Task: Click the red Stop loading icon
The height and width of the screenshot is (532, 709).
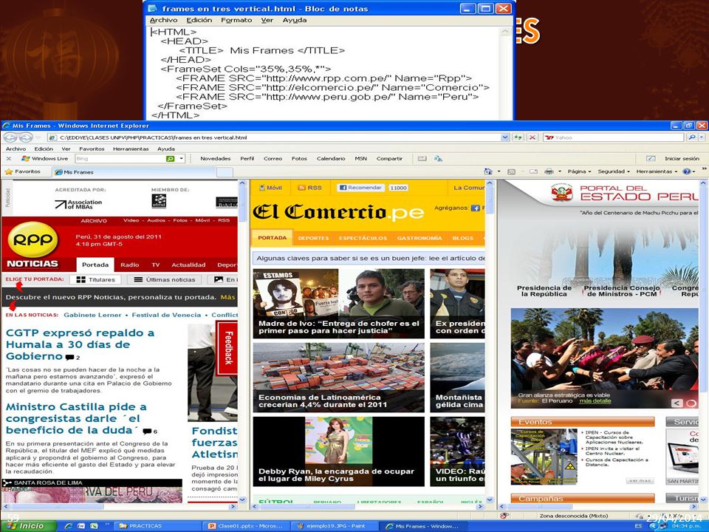Action: tap(532, 137)
